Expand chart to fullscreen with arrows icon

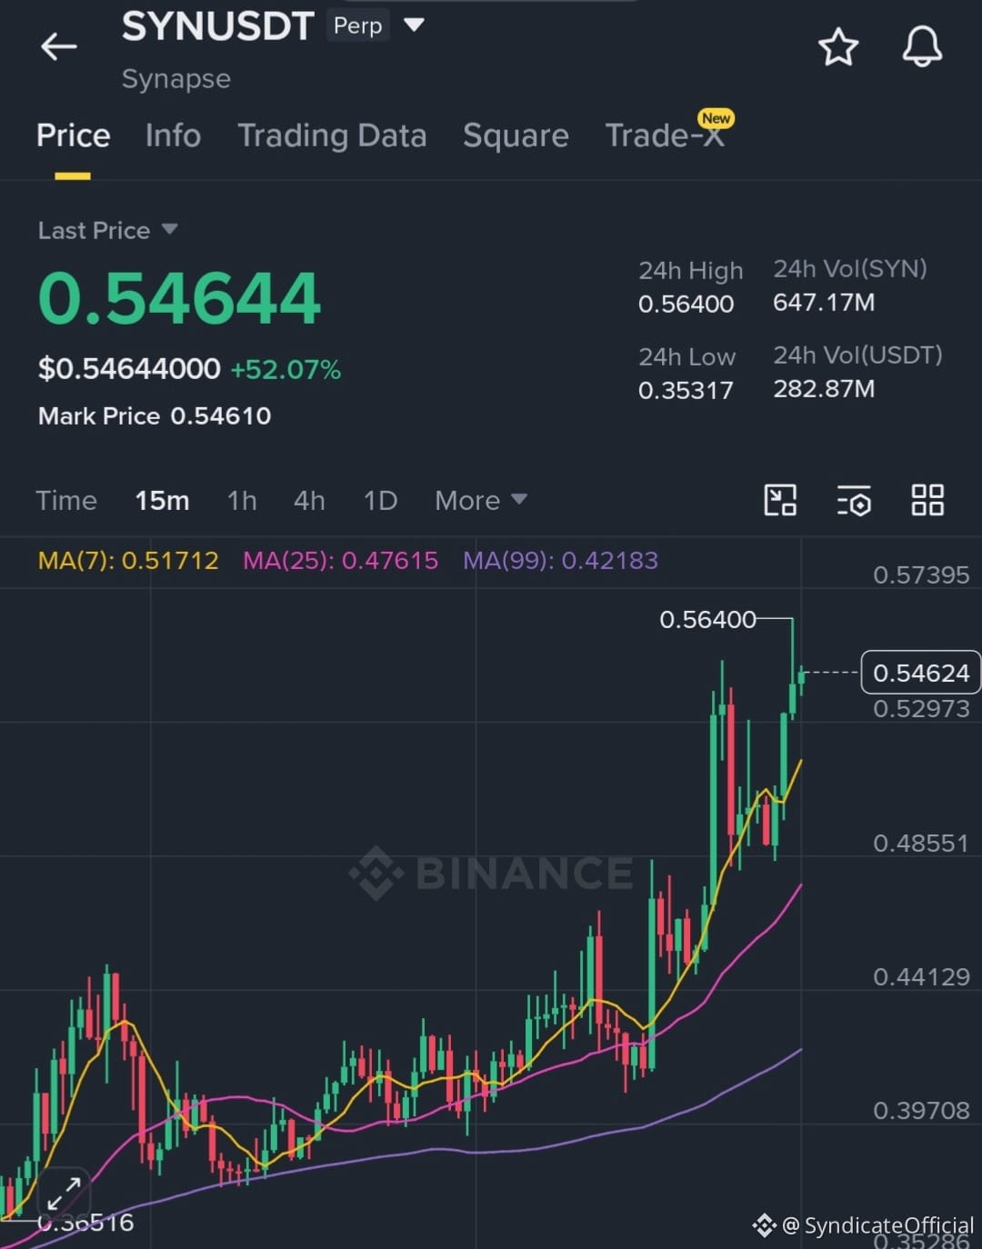click(x=64, y=1193)
